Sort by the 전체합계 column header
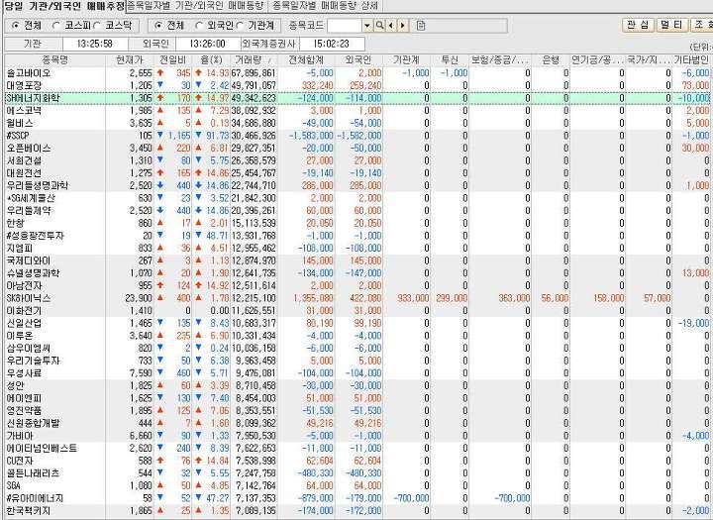Screen dimensions: 713x520 coord(306,60)
